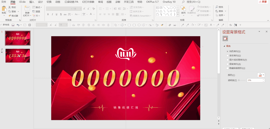Screen dimensions: 270x129
Task: Open the OneKey 10 tab
Action: [169, 2]
